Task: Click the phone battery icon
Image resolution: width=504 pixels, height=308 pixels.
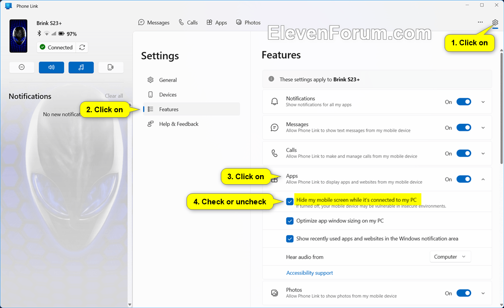Action: (x=61, y=33)
